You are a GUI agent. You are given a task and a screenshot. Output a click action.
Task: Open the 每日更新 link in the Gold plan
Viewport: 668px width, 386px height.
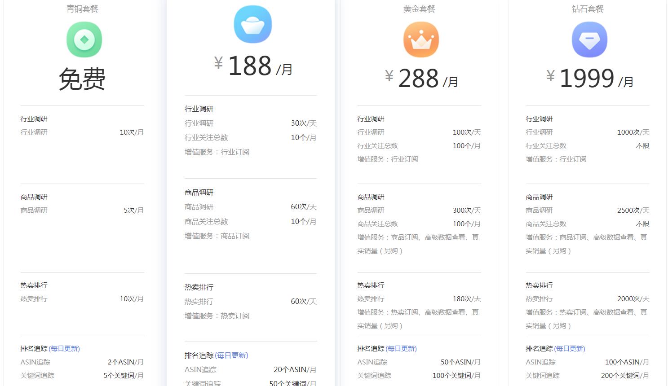(401, 349)
